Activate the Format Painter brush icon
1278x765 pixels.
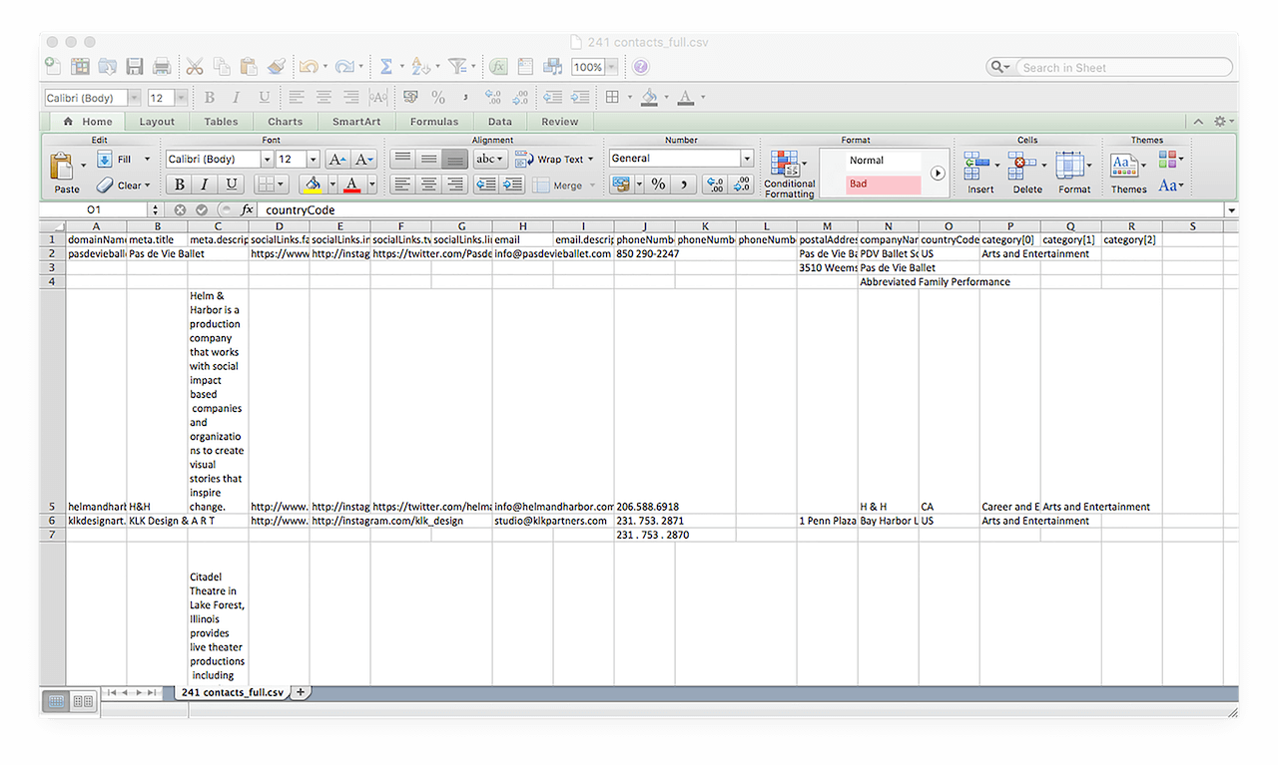coord(277,67)
